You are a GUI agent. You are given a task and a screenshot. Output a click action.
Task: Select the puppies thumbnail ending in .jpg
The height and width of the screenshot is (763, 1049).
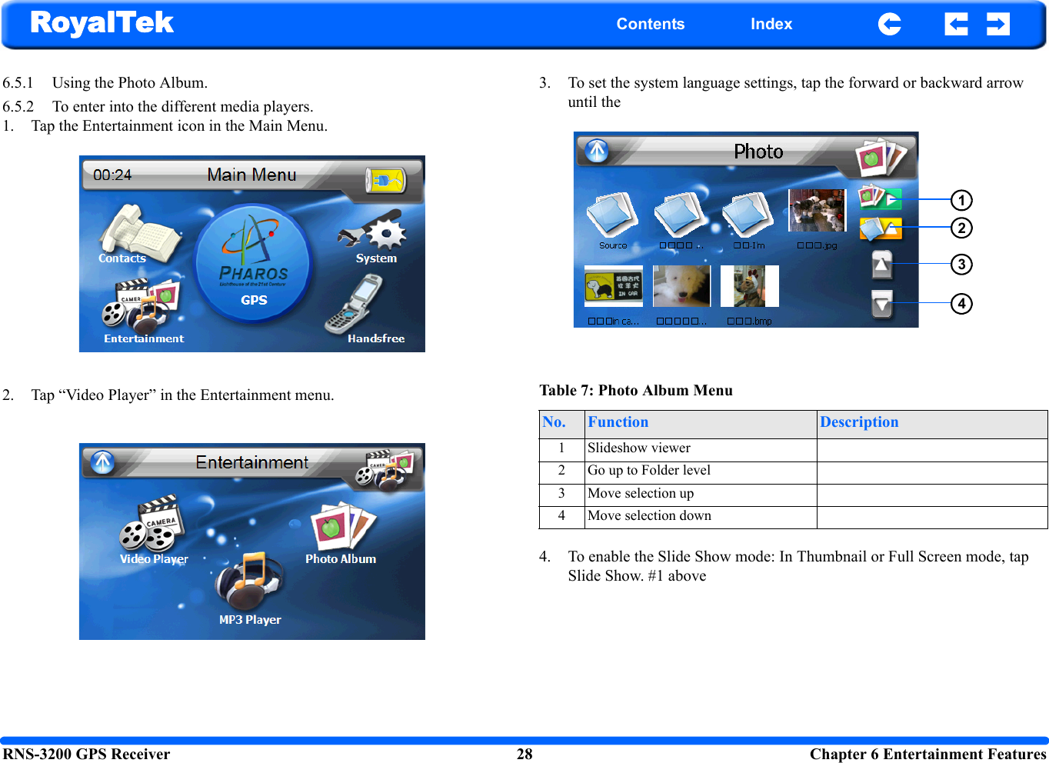coord(817,210)
